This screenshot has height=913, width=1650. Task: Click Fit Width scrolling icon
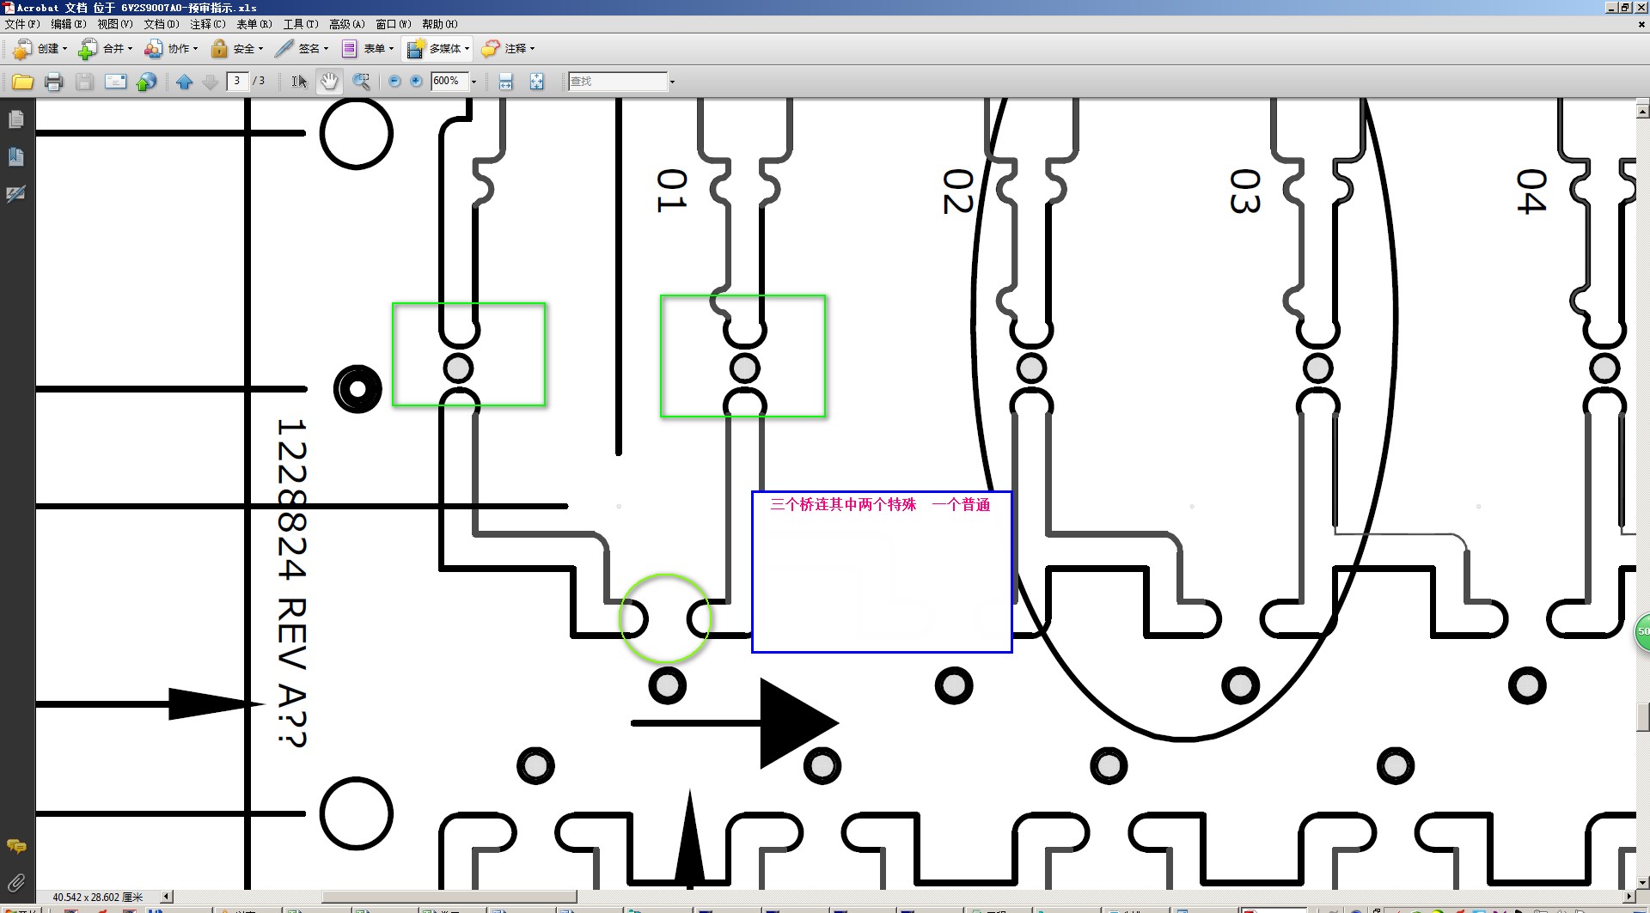click(505, 82)
